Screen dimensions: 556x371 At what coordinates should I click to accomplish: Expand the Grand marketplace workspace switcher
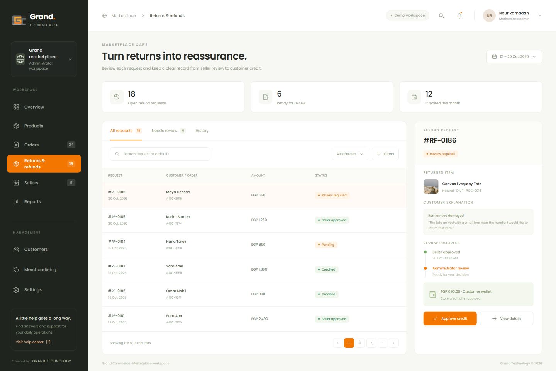(44, 59)
